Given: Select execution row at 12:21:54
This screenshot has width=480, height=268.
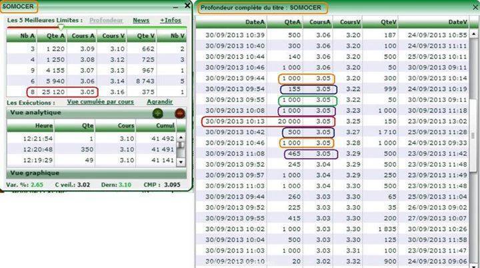Looking at the screenshot, I should [91, 139].
